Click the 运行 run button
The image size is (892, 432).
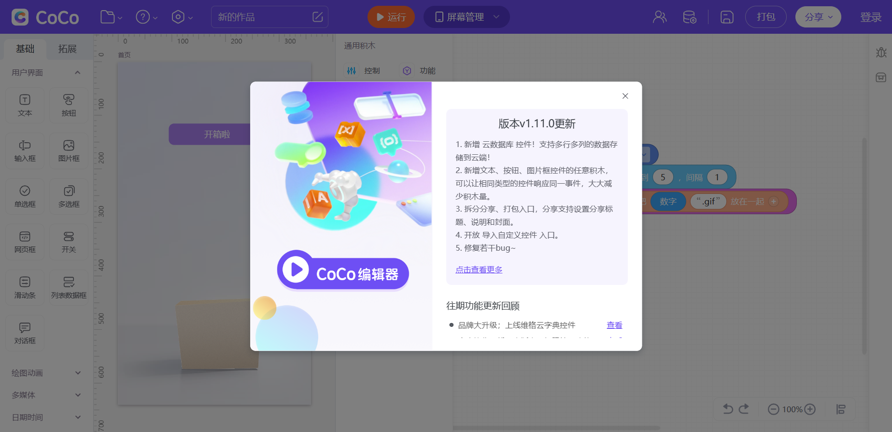[x=391, y=17]
